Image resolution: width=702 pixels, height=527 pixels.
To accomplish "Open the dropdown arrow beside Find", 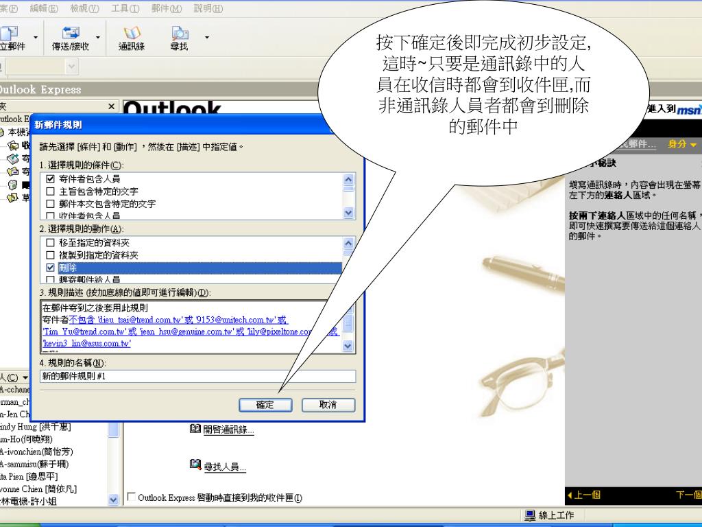I will click(x=207, y=37).
